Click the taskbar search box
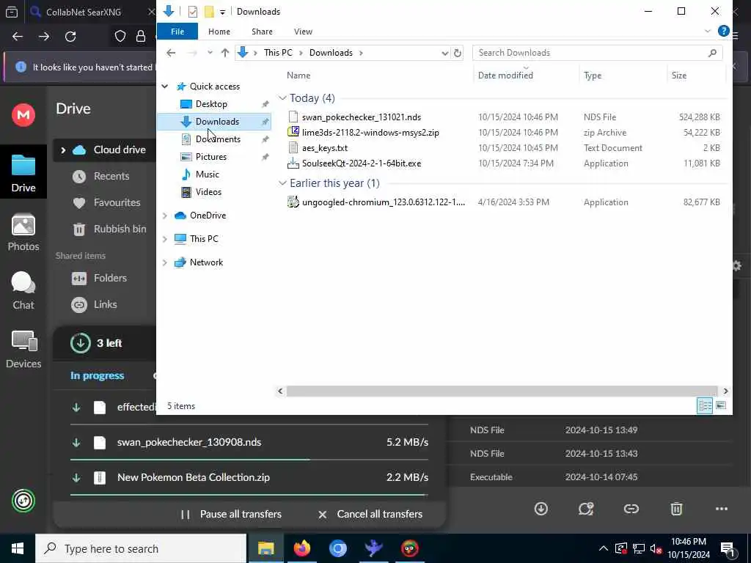 tap(141, 548)
